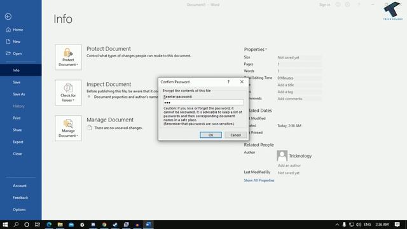Open File Explorer from taskbar
The width and height of the screenshot is (407, 229).
(60, 225)
